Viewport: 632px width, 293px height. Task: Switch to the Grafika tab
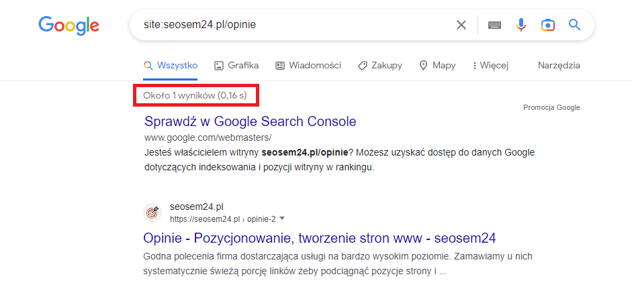point(236,65)
